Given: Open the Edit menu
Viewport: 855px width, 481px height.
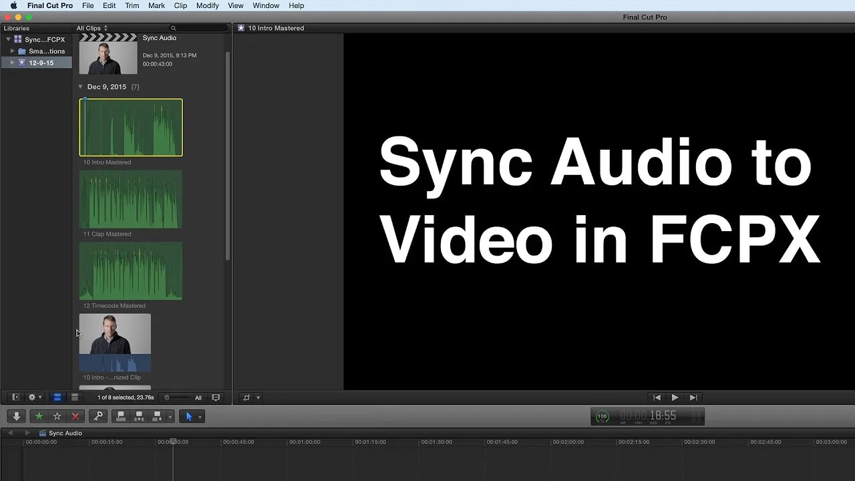Looking at the screenshot, I should pyautogui.click(x=110, y=5).
